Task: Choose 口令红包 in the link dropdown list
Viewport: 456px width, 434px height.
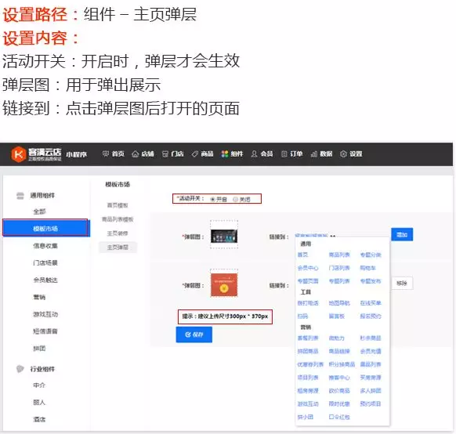Action: 339,417
